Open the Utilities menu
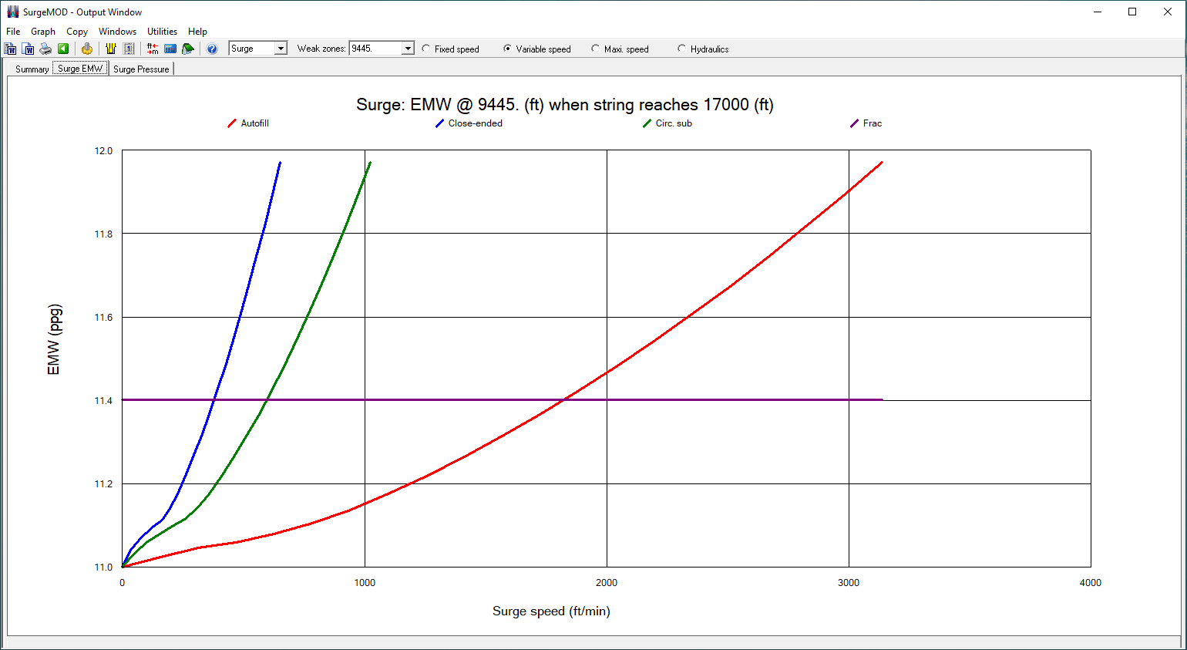1187x650 pixels. tap(162, 32)
